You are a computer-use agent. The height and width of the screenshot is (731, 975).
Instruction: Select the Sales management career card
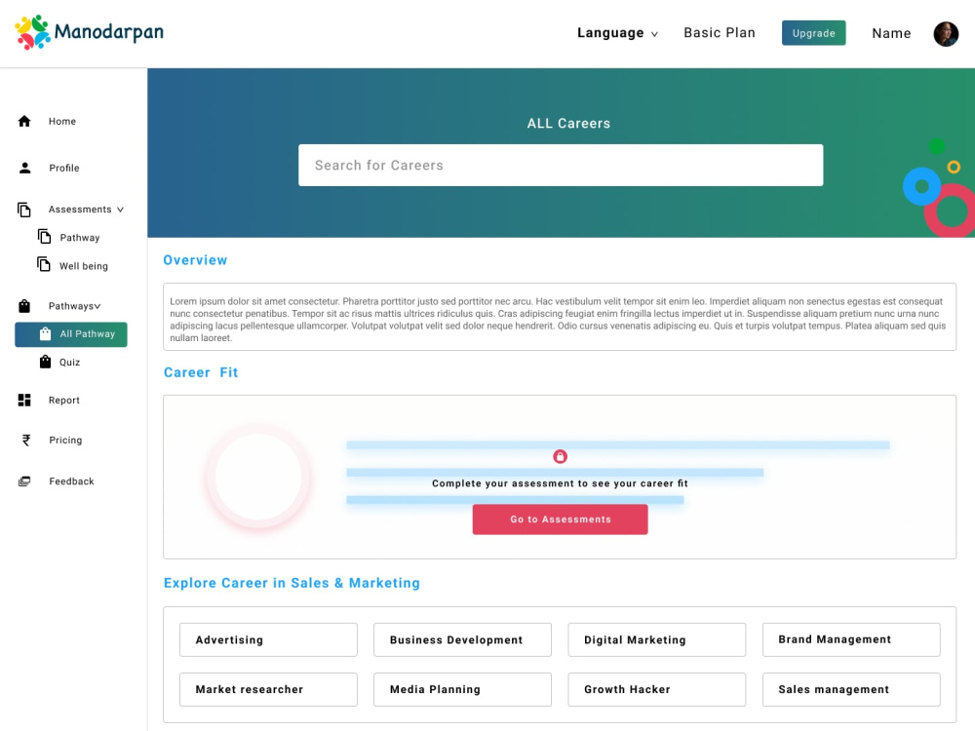(x=851, y=689)
